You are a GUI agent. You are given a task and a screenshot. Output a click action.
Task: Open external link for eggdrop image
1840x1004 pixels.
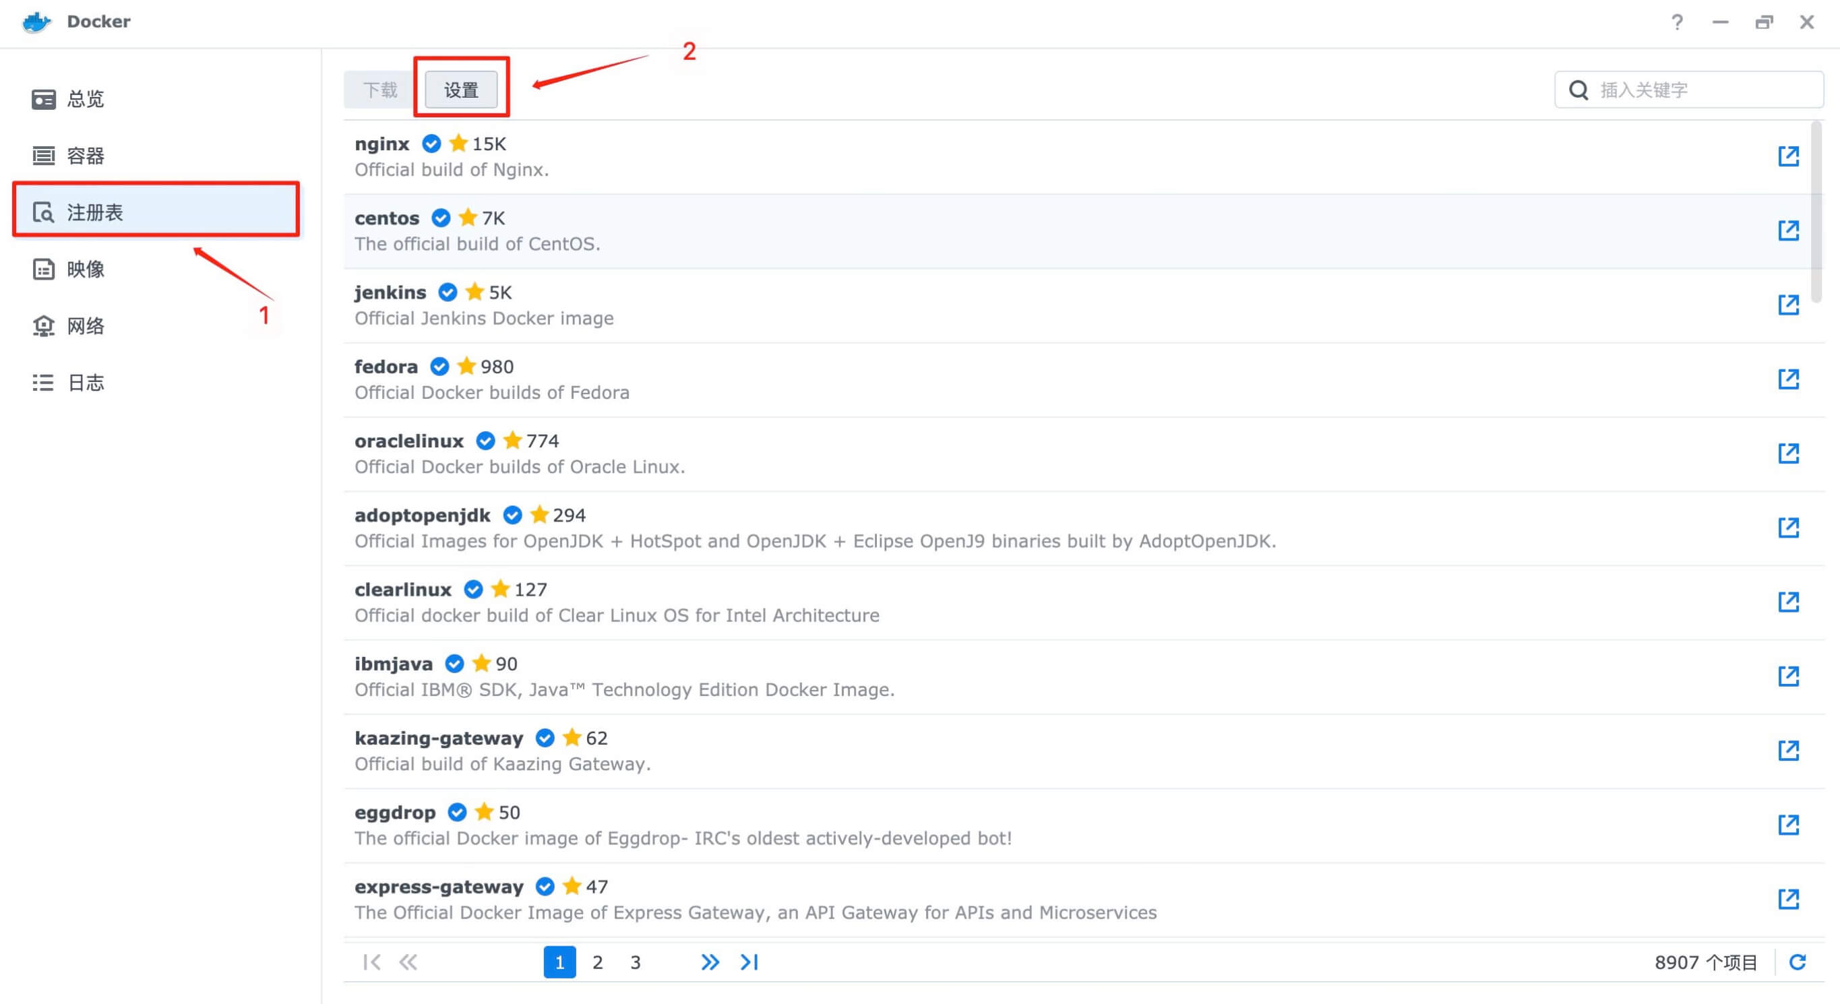click(x=1788, y=825)
